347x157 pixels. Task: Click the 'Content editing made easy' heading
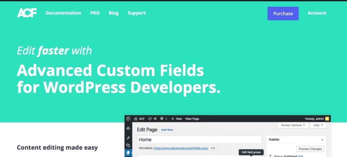[x=57, y=148]
